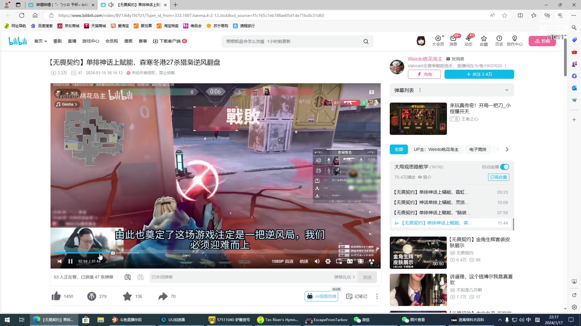Open playlist video ending 霓虹 09:23
581x326 pixels.
click(451, 192)
